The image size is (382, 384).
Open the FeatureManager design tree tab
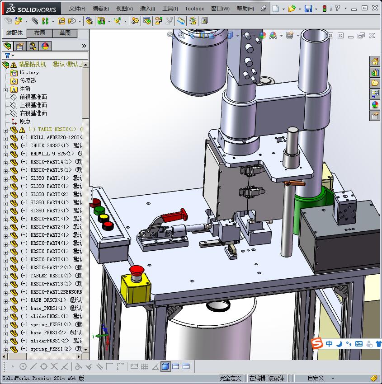point(7,46)
